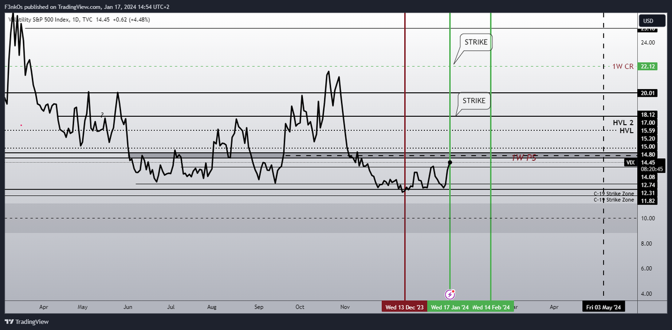672x330 pixels.
Task: Click the May label on the time axis
Action: pyautogui.click(x=83, y=307)
